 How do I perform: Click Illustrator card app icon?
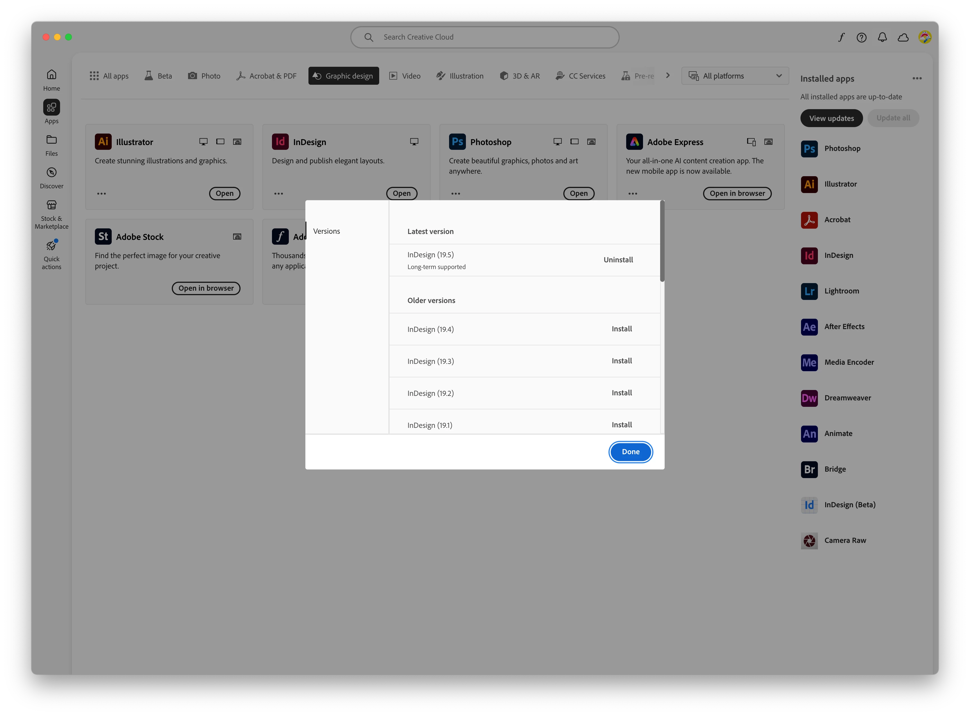click(x=103, y=142)
